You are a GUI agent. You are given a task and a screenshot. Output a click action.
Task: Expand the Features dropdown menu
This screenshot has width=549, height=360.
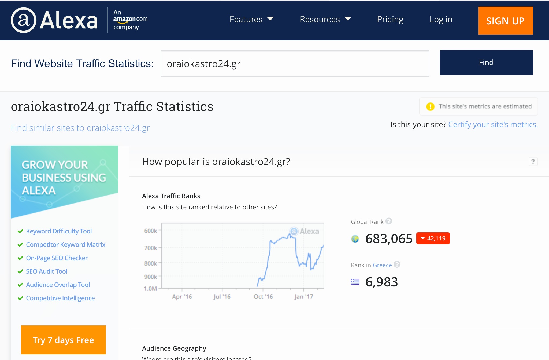pos(251,19)
